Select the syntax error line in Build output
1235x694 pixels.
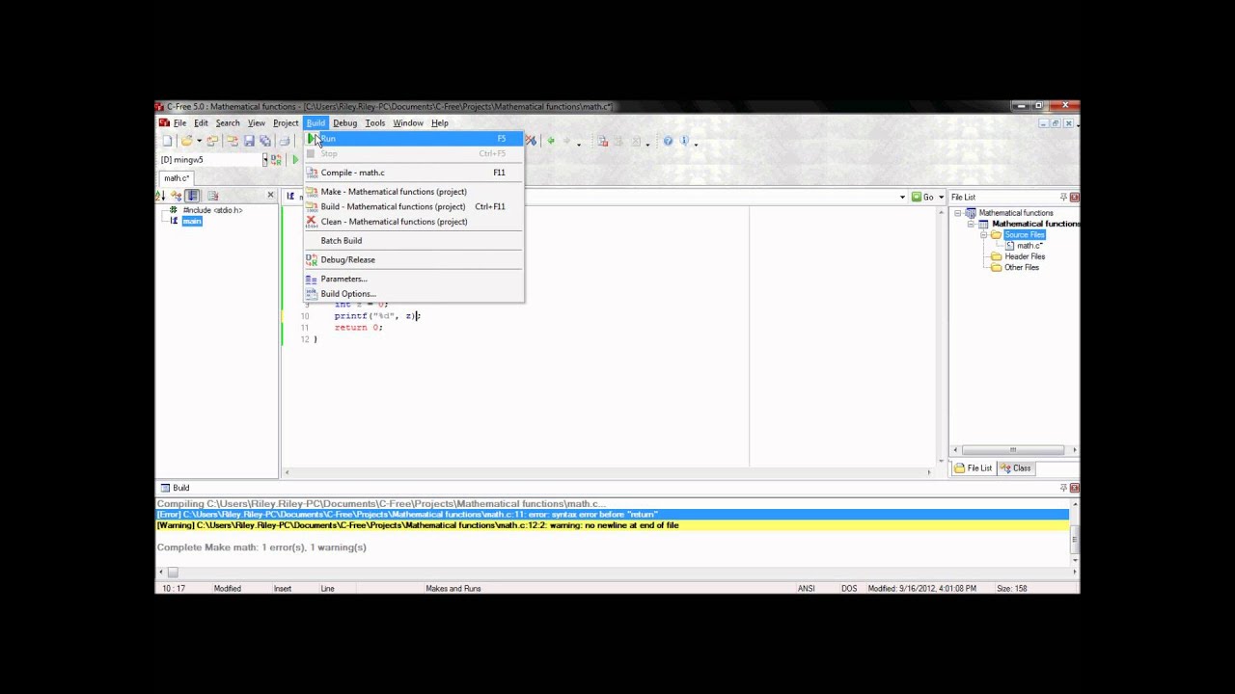(613, 515)
